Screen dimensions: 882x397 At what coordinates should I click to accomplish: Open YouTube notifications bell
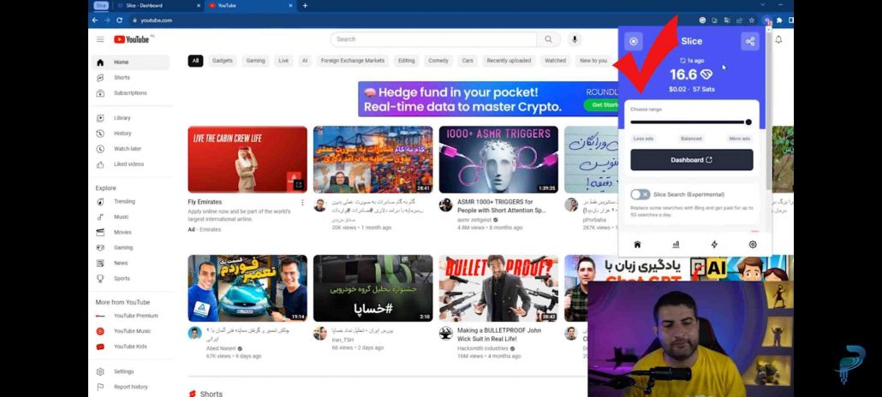click(x=778, y=39)
